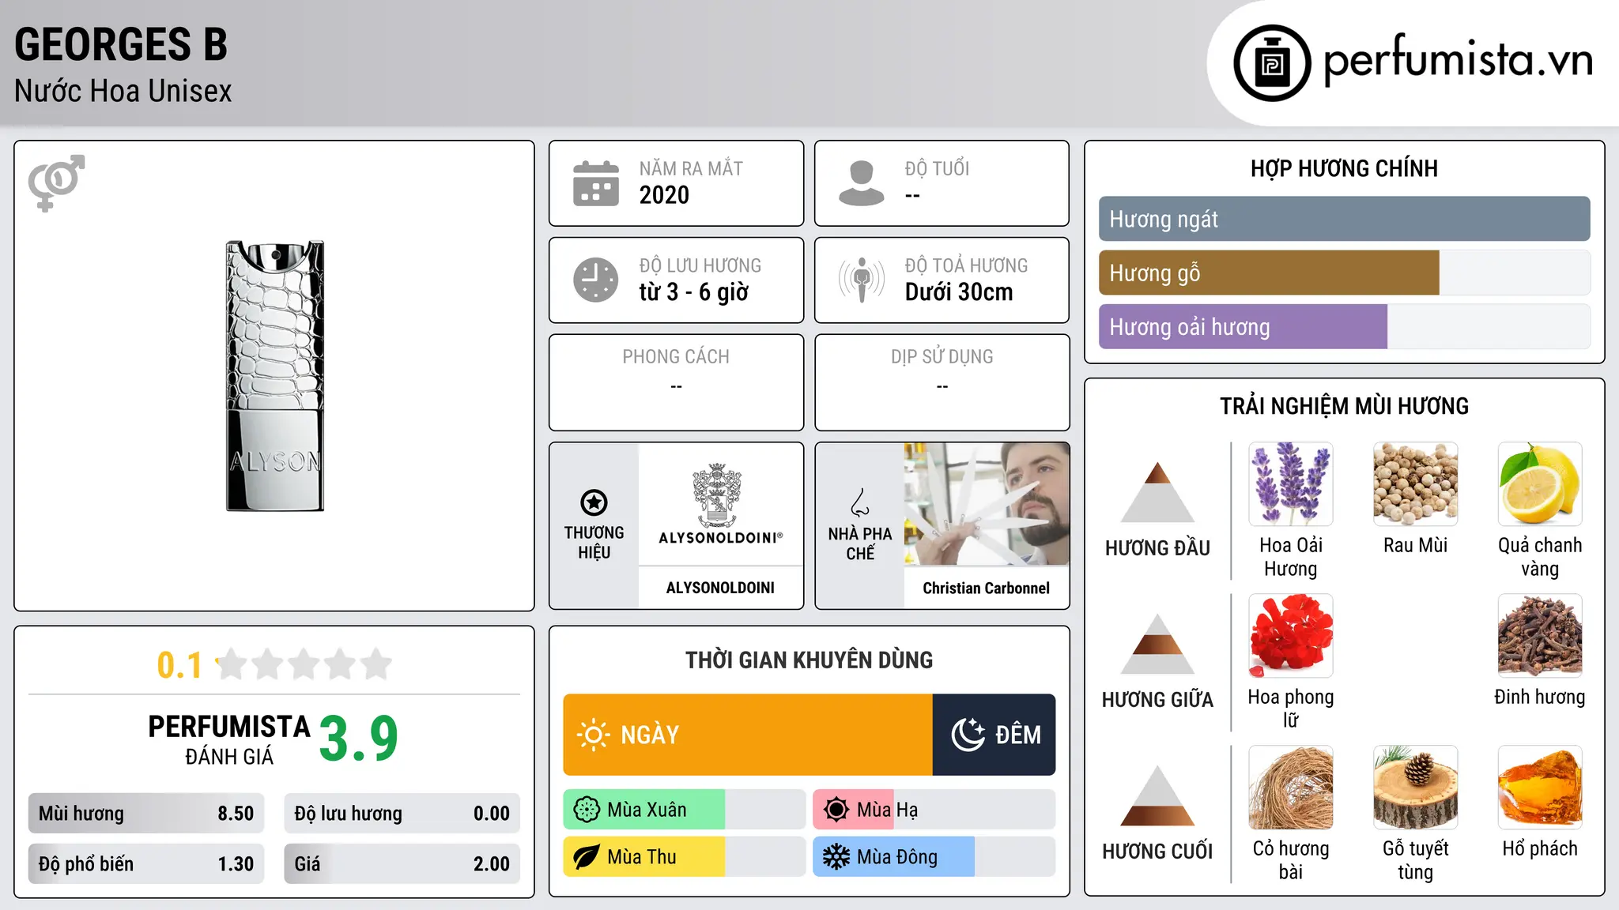
Task: Click the star rating row icons
Action: coord(304,664)
